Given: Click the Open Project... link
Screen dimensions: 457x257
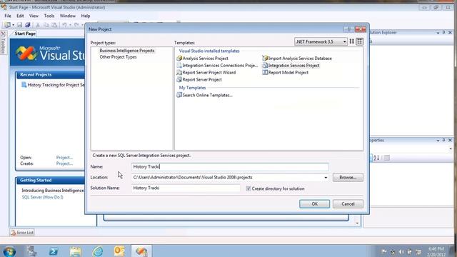Looking at the screenshot, I should [x=64, y=157].
